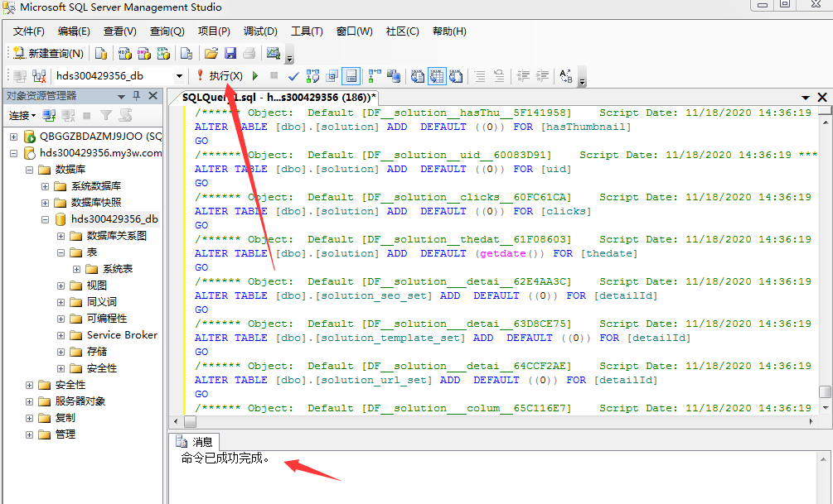Toggle Include Client Statistics
Viewport: 833px width, 504px height.
click(394, 76)
